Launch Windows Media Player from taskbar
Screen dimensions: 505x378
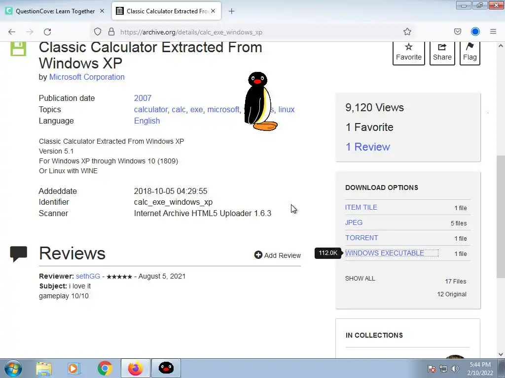pyautogui.click(x=74, y=369)
